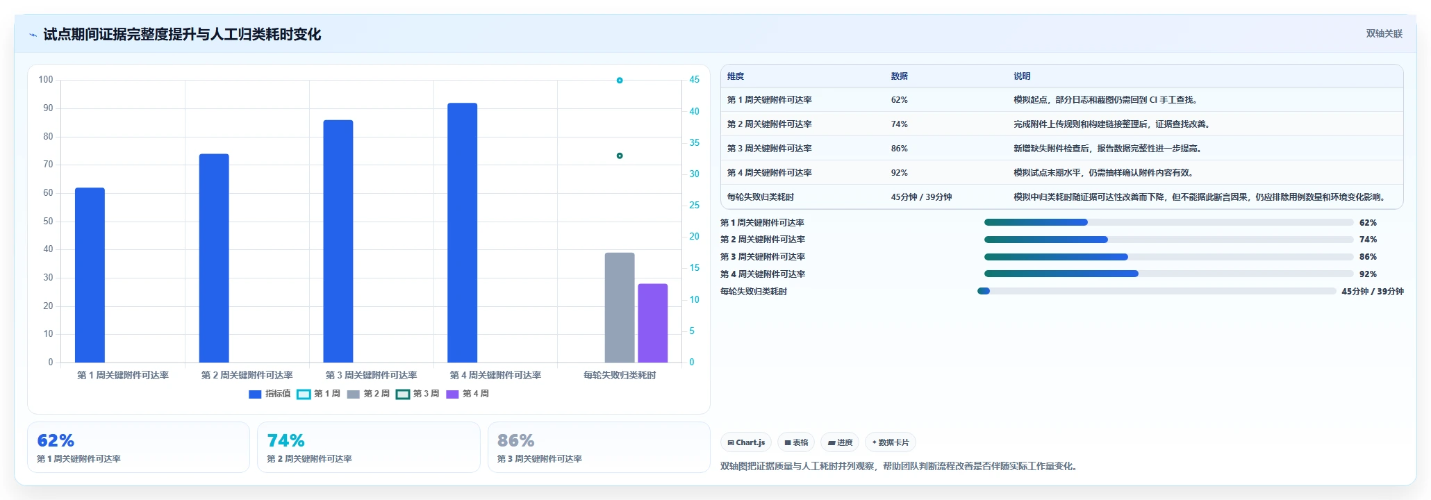Click the note starting 新增缺失附件检查后
The image size is (1431, 500).
pyautogui.click(x=1109, y=149)
